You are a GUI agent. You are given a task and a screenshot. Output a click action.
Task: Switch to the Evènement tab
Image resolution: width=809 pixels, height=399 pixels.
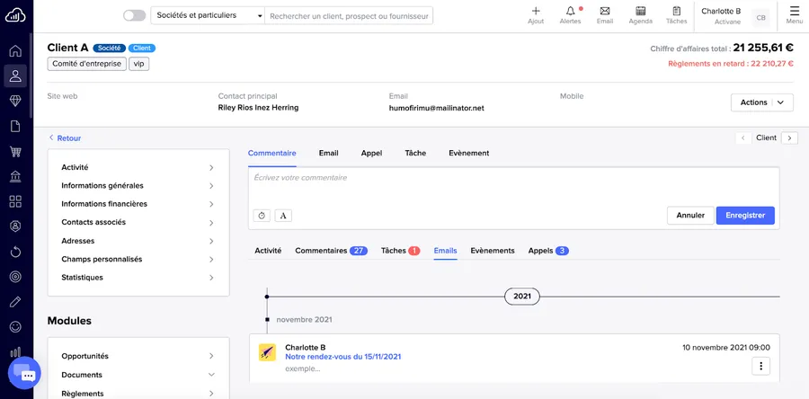(x=469, y=153)
